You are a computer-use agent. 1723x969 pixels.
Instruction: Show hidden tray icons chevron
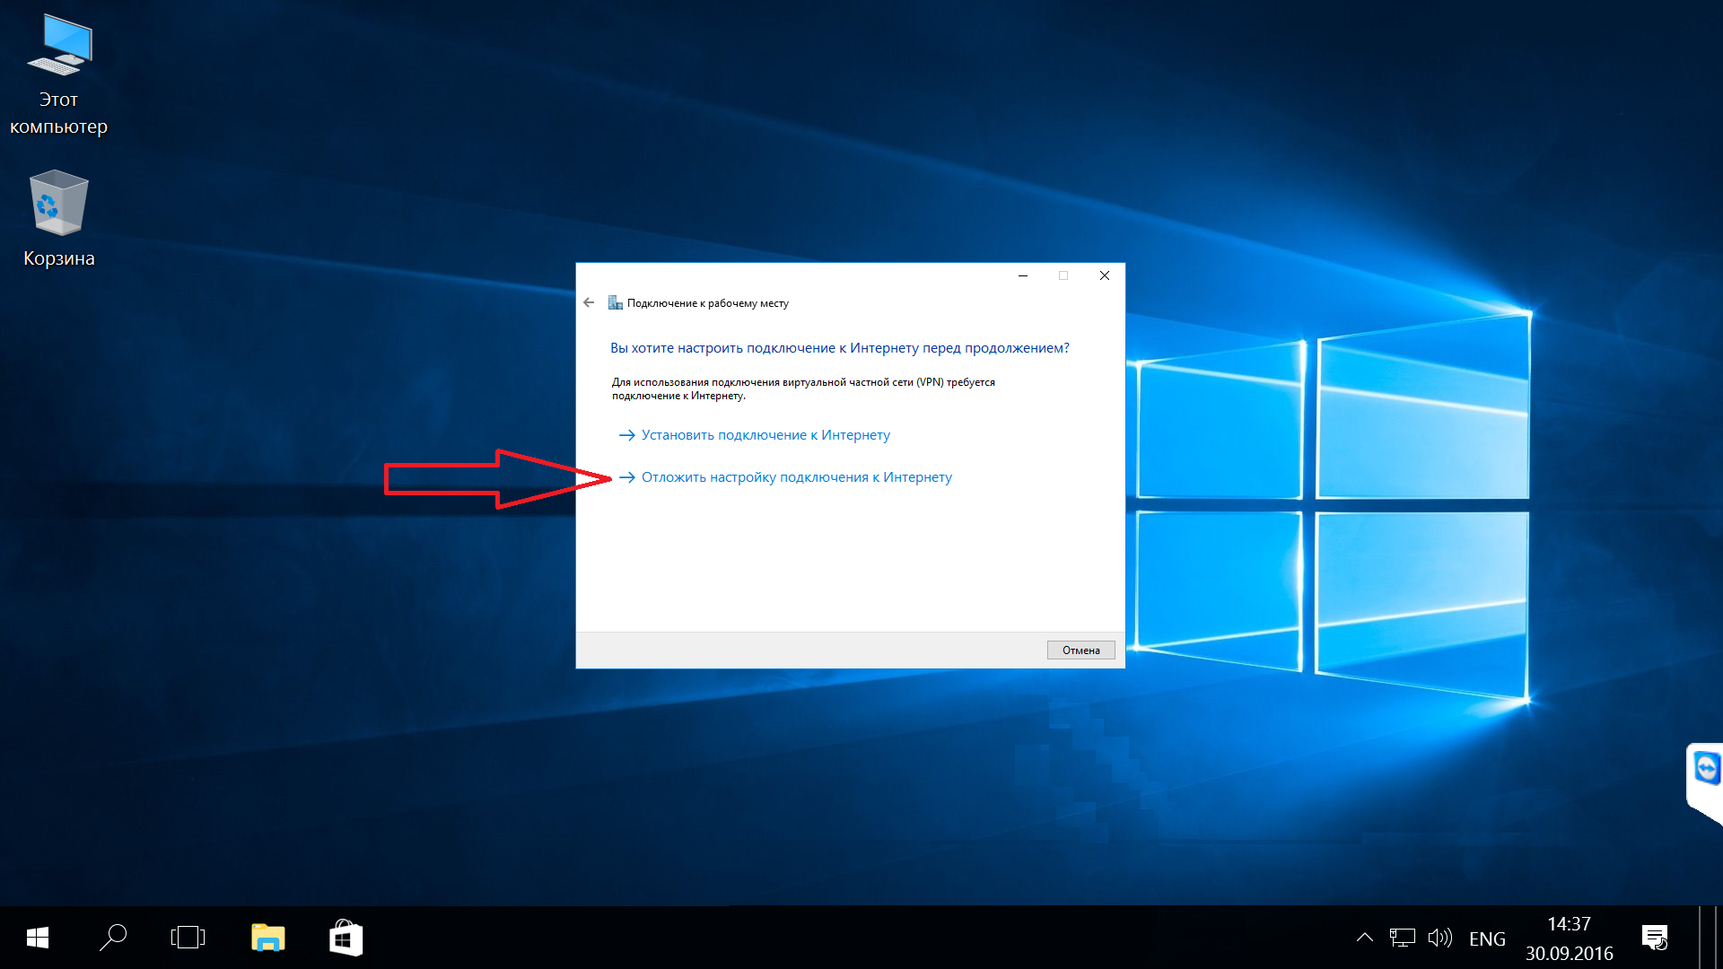[1364, 938]
